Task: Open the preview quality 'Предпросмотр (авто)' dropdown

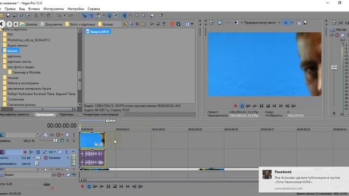Action: click(x=262, y=23)
